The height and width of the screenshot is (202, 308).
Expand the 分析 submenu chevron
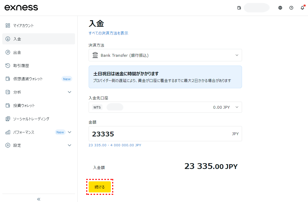pyautogui.click(x=70, y=92)
